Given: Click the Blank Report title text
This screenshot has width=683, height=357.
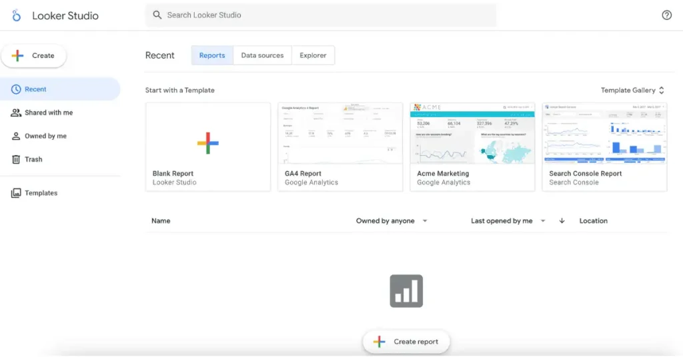Looking at the screenshot, I should click(173, 173).
